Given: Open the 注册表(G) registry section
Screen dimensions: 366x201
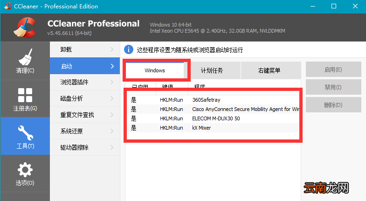Looking at the screenshot, I should (25, 99).
